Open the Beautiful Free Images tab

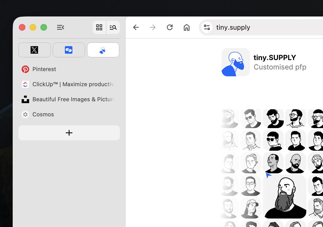69,99
